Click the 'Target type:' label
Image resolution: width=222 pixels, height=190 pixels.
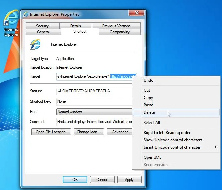coord(39,59)
